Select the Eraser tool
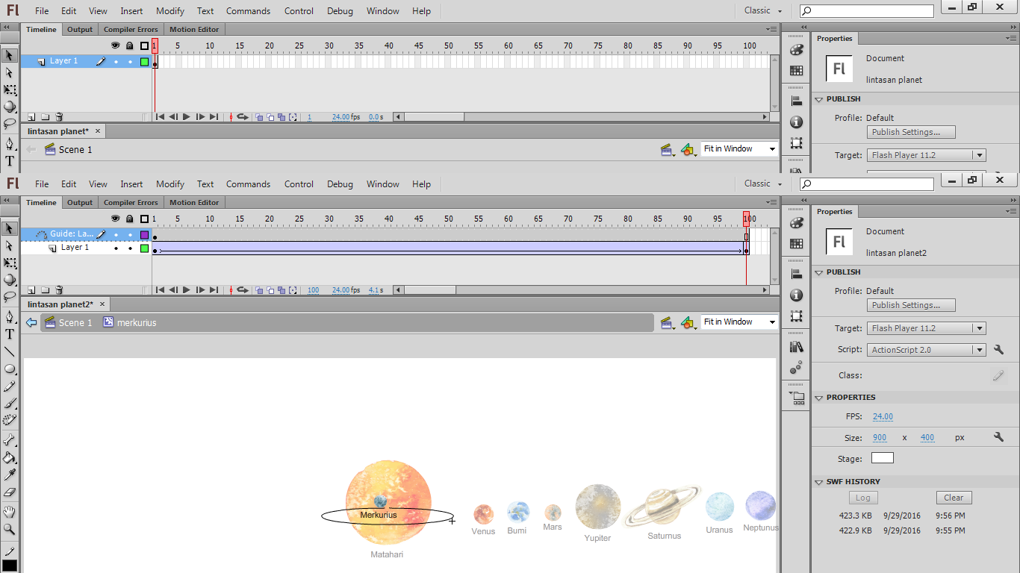 [x=10, y=492]
